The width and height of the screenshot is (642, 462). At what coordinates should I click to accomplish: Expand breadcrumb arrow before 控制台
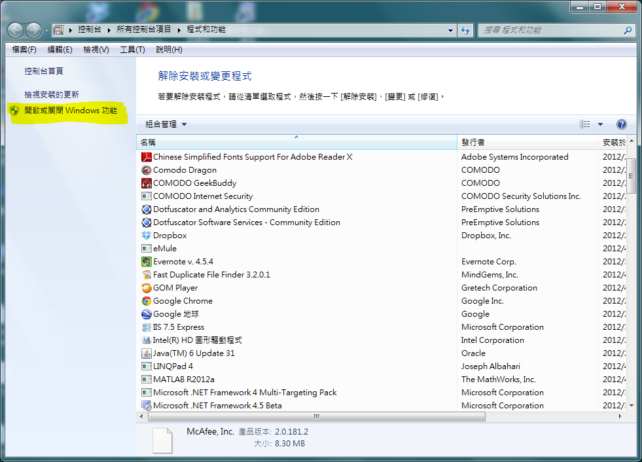click(x=71, y=30)
